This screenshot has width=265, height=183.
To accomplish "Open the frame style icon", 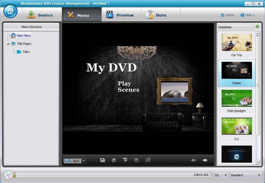I will tap(136, 160).
